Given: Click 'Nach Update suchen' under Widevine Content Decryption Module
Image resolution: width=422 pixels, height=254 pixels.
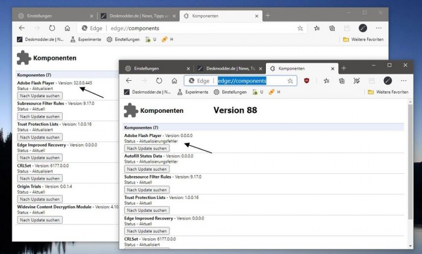Looking at the screenshot, I should [40, 220].
